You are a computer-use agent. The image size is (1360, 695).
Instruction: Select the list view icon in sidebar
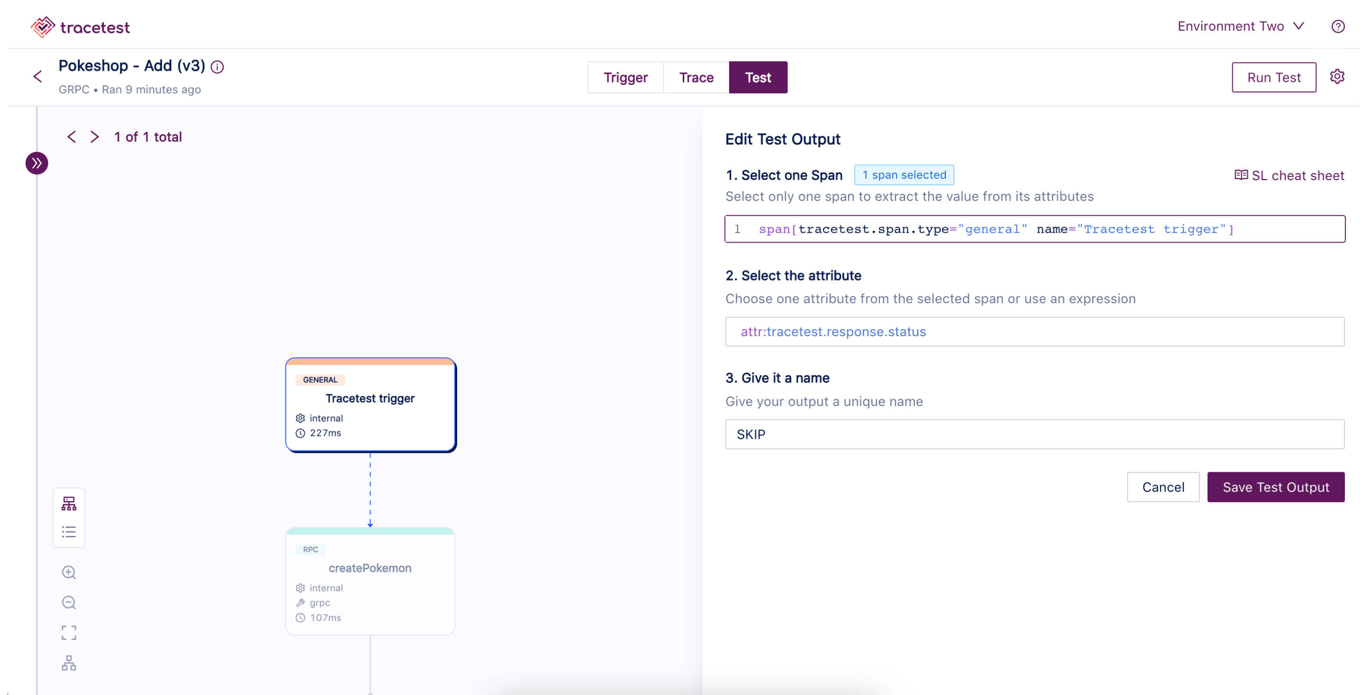point(69,532)
